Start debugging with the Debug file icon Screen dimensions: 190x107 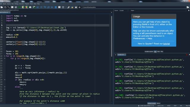point(38,7)
